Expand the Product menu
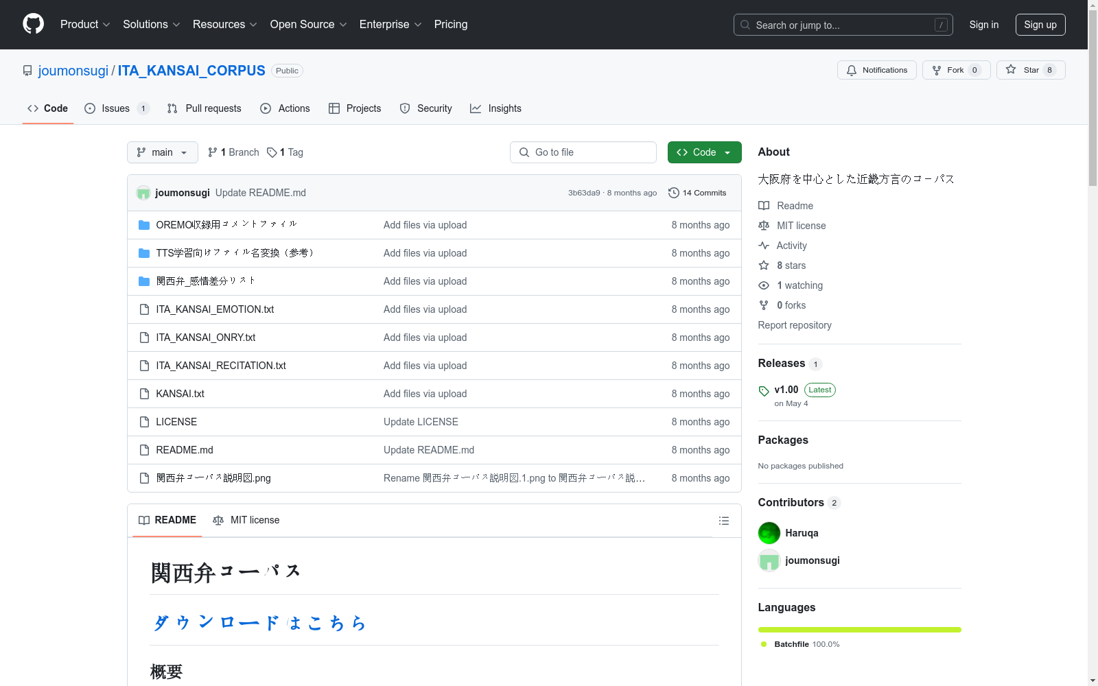 pos(85,24)
